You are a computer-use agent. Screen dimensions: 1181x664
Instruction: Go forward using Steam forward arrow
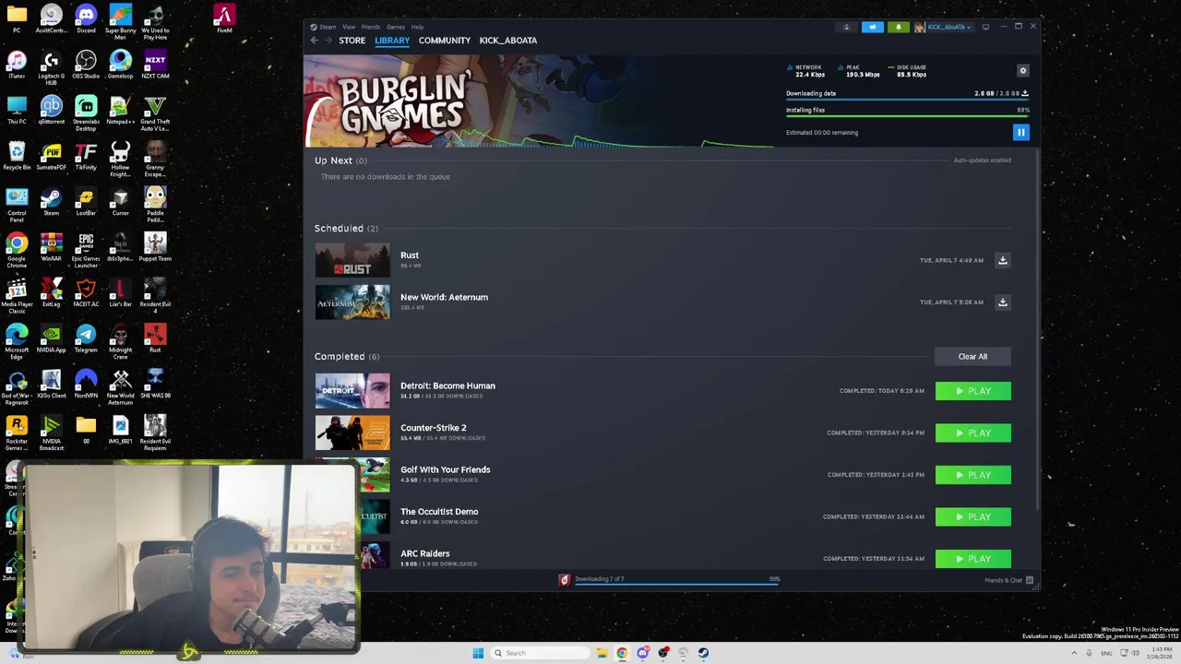coord(328,41)
